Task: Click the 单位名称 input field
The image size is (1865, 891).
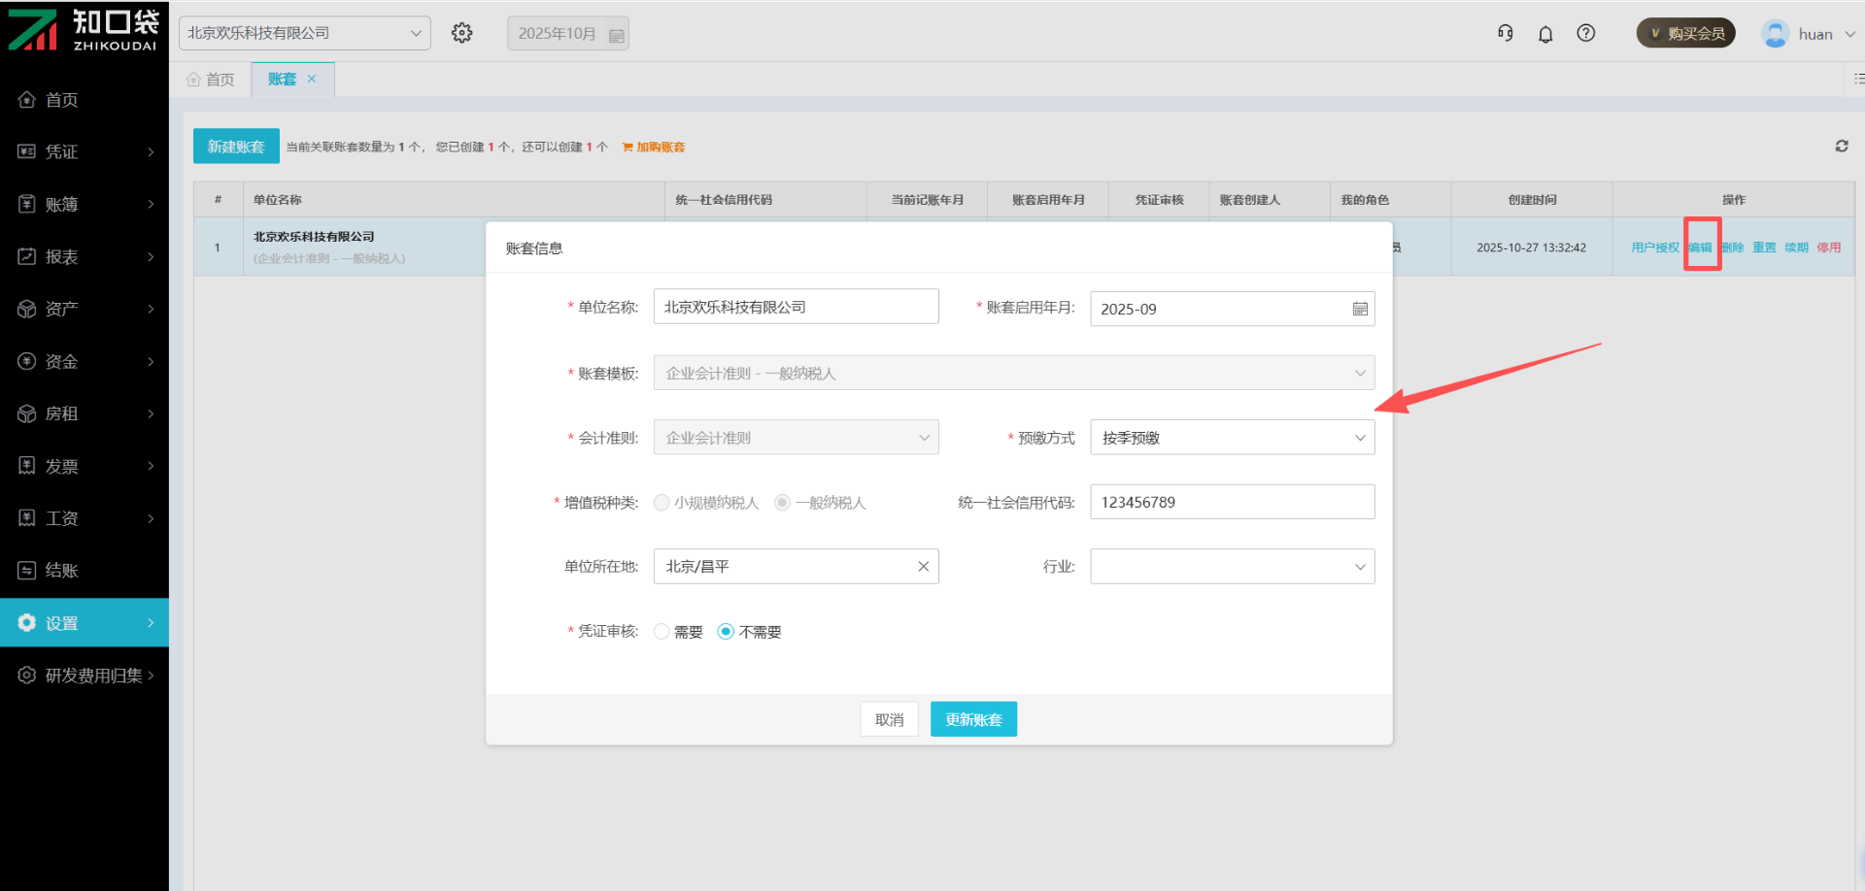Action: pos(796,307)
